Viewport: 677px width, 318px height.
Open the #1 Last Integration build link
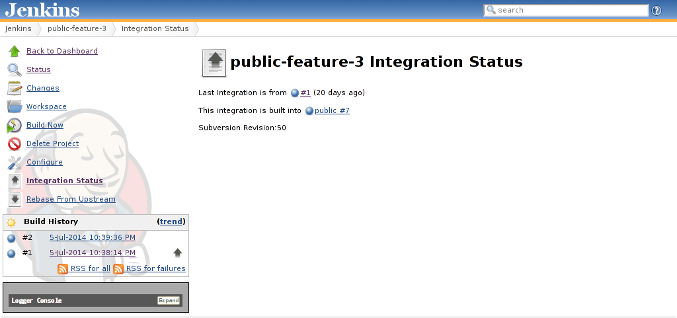tap(305, 93)
